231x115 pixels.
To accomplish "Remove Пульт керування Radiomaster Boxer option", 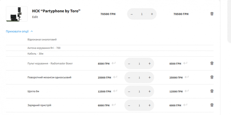I will (x=212, y=63).
